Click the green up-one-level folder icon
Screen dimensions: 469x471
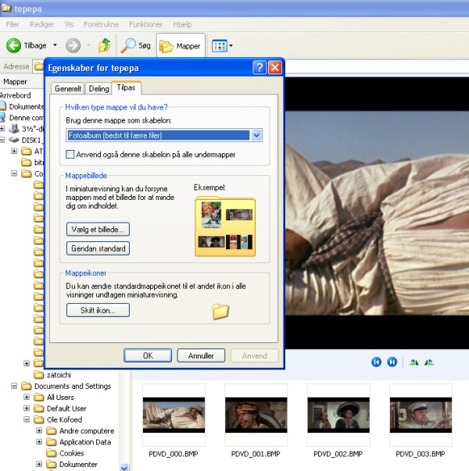[x=103, y=45]
